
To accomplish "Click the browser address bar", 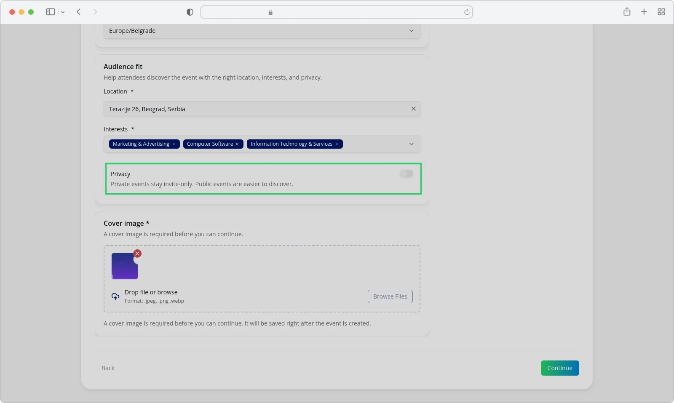I will point(336,12).
